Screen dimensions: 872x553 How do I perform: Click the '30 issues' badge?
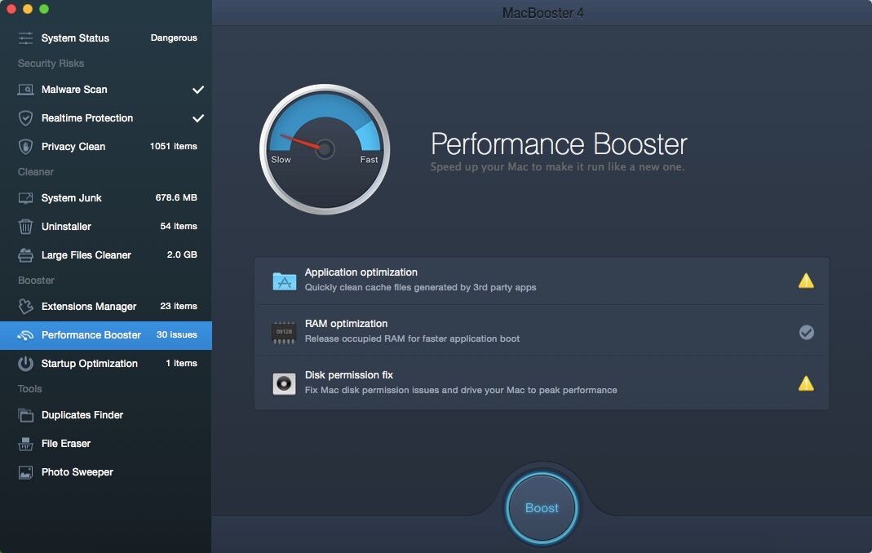click(x=177, y=335)
